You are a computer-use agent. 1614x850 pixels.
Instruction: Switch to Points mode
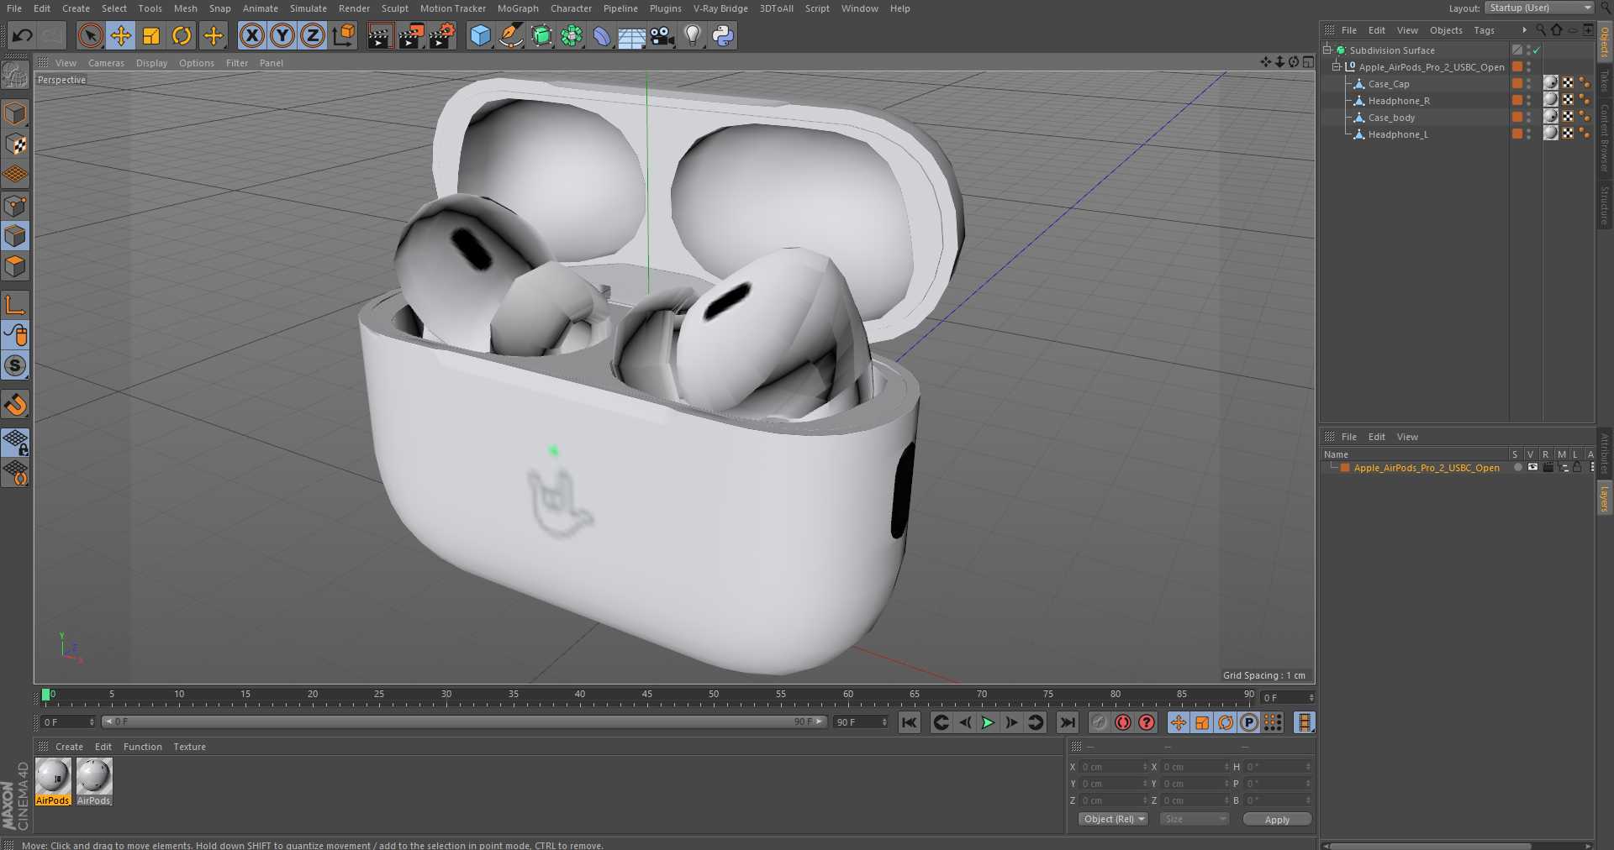15,206
